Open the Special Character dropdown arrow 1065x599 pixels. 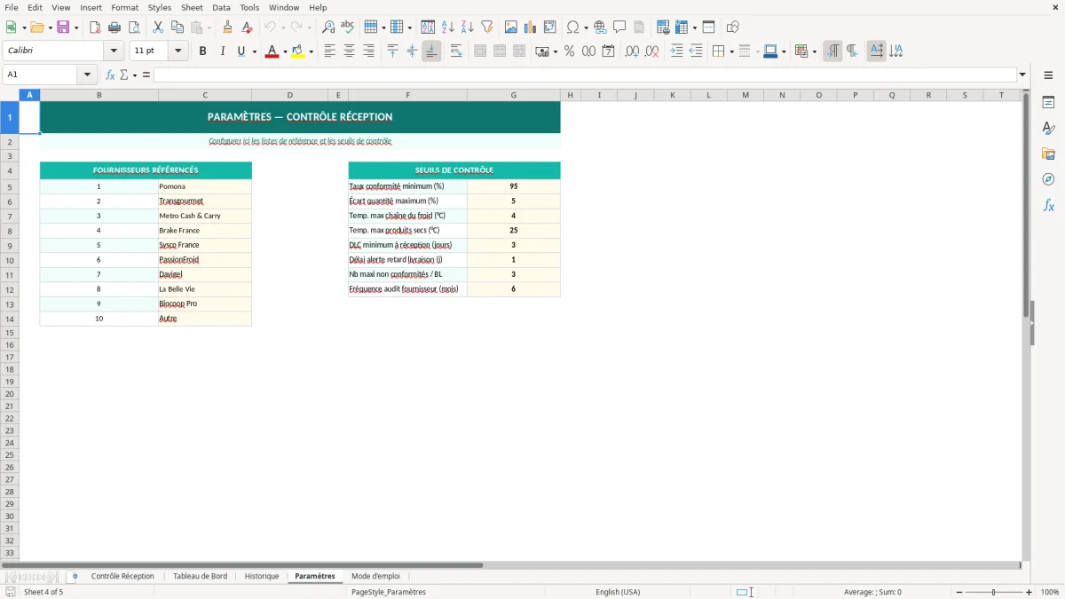point(586,28)
